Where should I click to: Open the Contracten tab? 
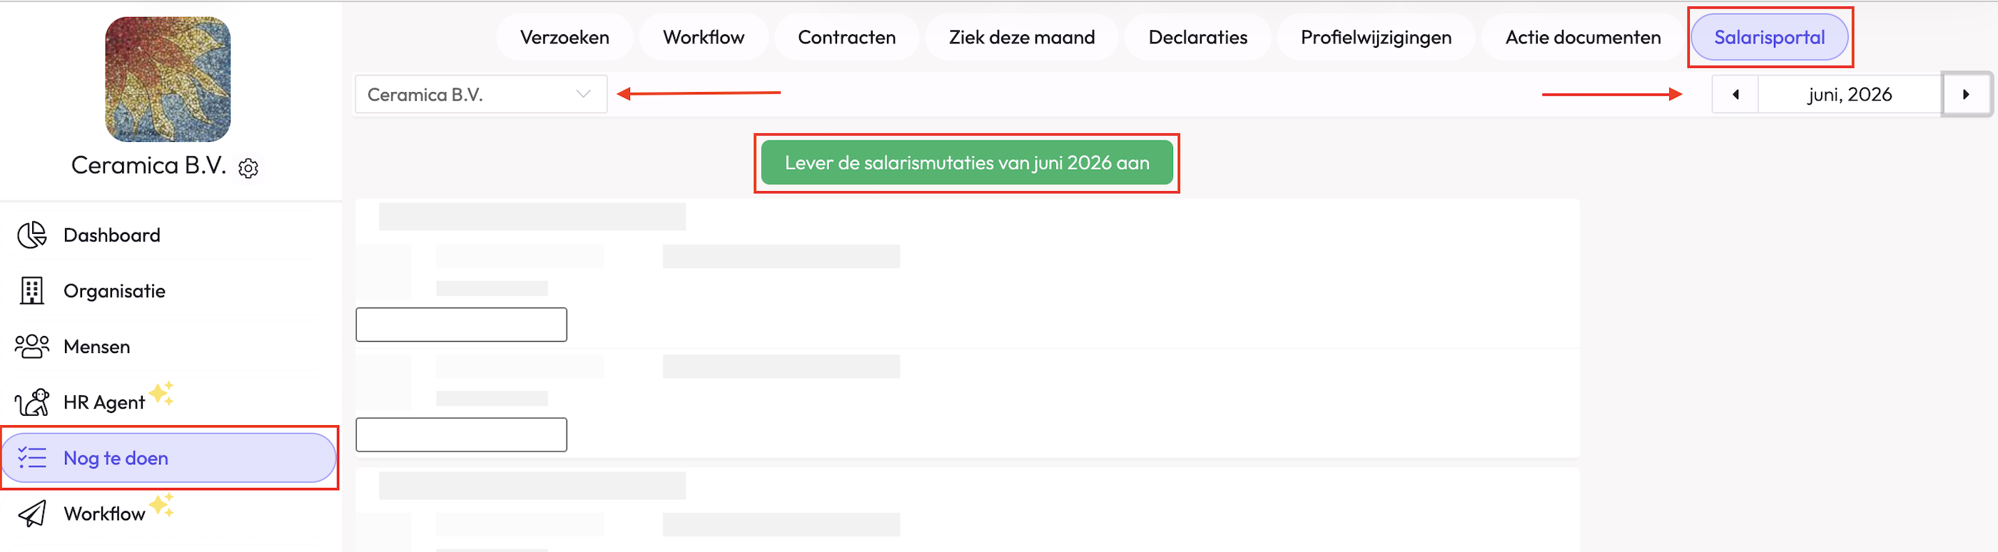tap(846, 37)
